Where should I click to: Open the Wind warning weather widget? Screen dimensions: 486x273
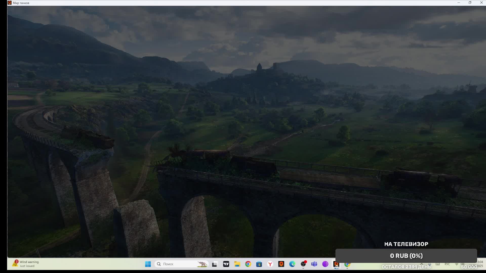pos(26,264)
